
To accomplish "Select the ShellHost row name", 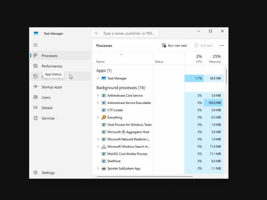I will tap(114, 161).
